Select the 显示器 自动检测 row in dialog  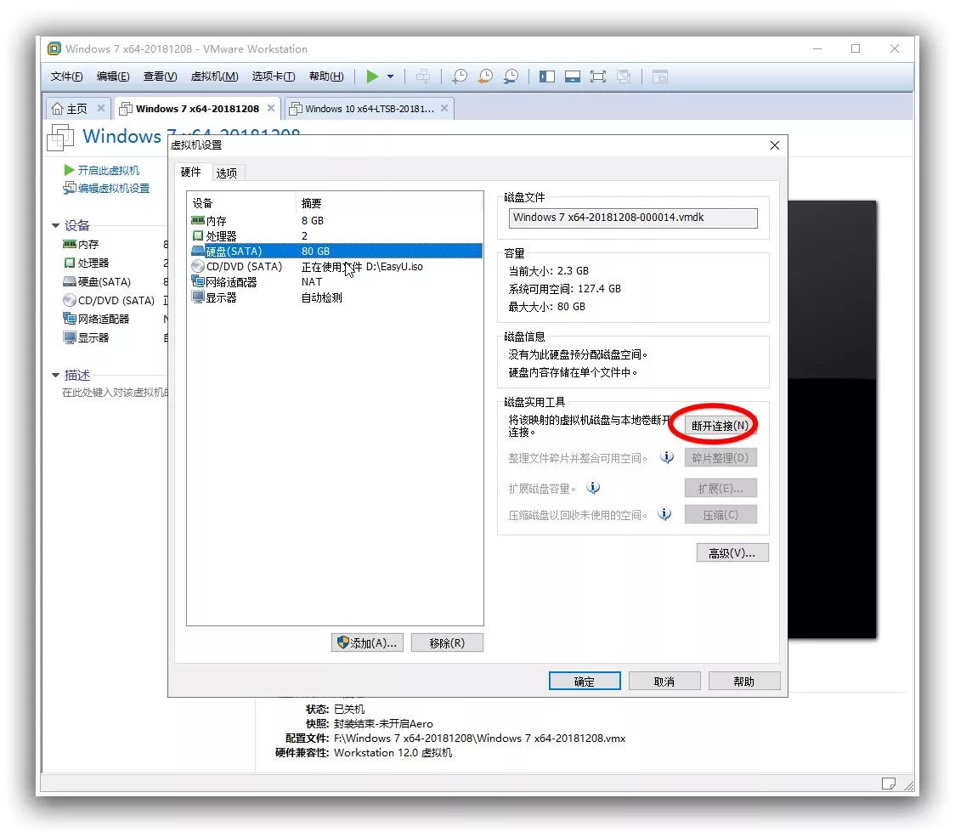[336, 297]
